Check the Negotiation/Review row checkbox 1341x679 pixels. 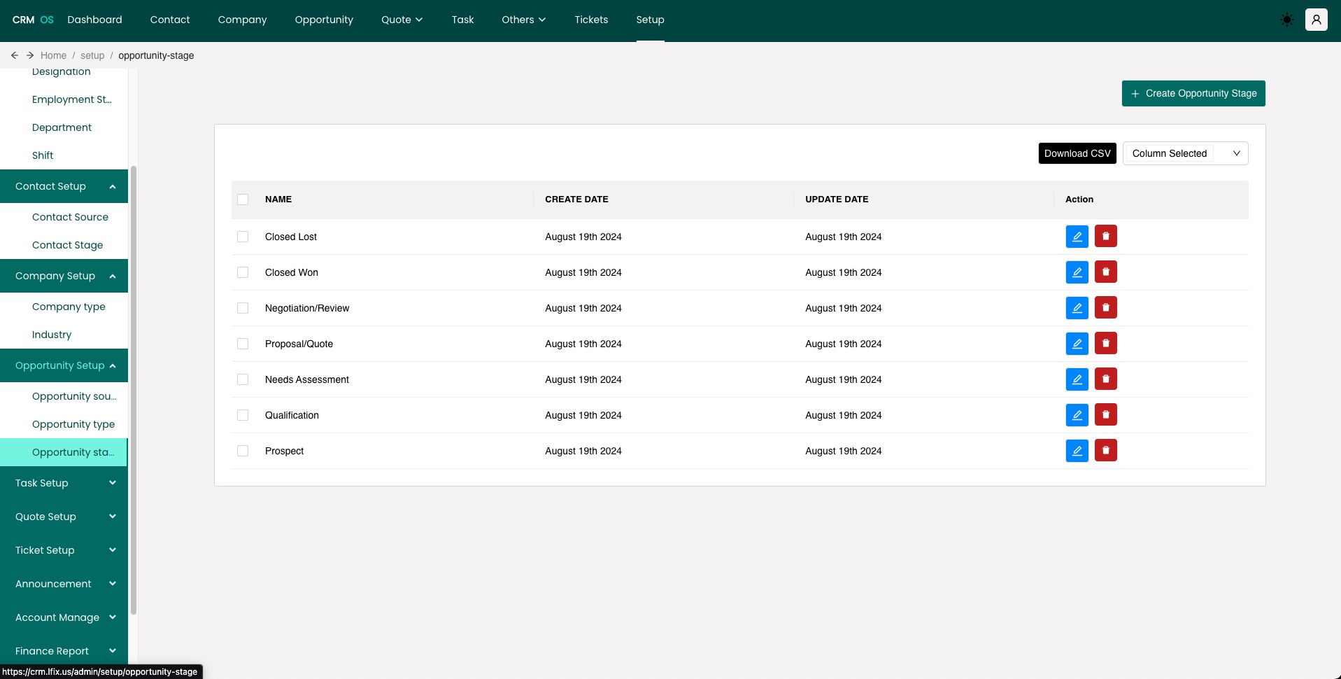[x=243, y=308]
